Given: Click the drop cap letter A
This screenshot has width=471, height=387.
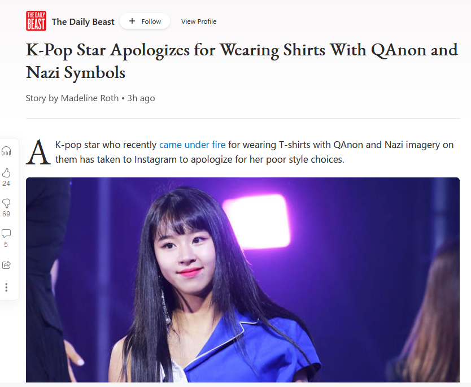Looking at the screenshot, I should (38, 152).
